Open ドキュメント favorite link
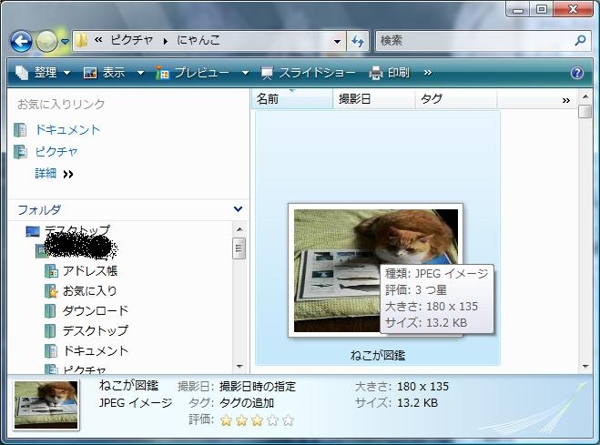 tap(67, 129)
